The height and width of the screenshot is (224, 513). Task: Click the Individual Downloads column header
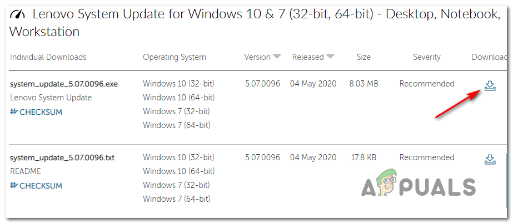[48, 57]
